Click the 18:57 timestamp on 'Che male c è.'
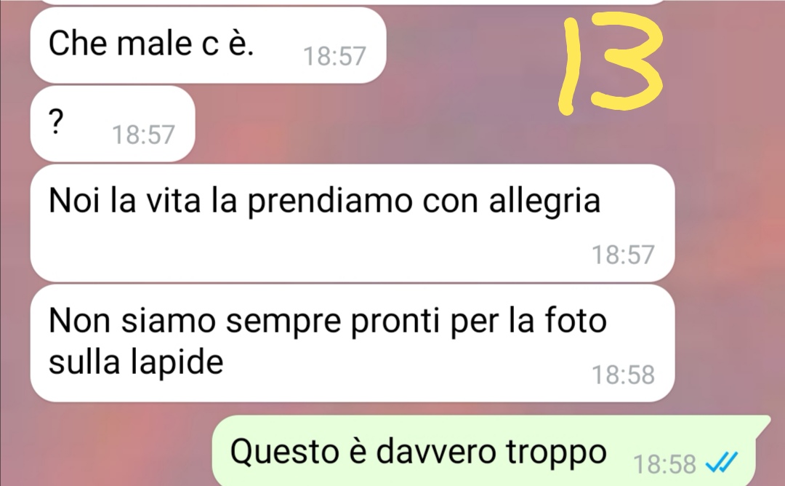Viewport: 785px width, 486px height. [x=334, y=56]
